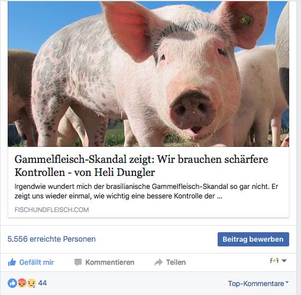
Task: Click the Top-Kommentare label text
Action: pos(256,284)
